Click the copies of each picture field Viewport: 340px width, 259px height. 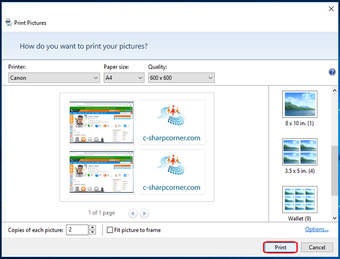click(77, 230)
